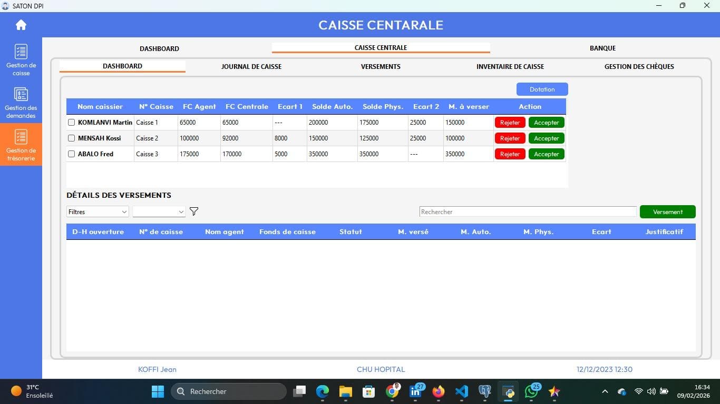This screenshot has width=720, height=404.
Task: Click the Solde Auto. column header
Action: [x=332, y=106]
